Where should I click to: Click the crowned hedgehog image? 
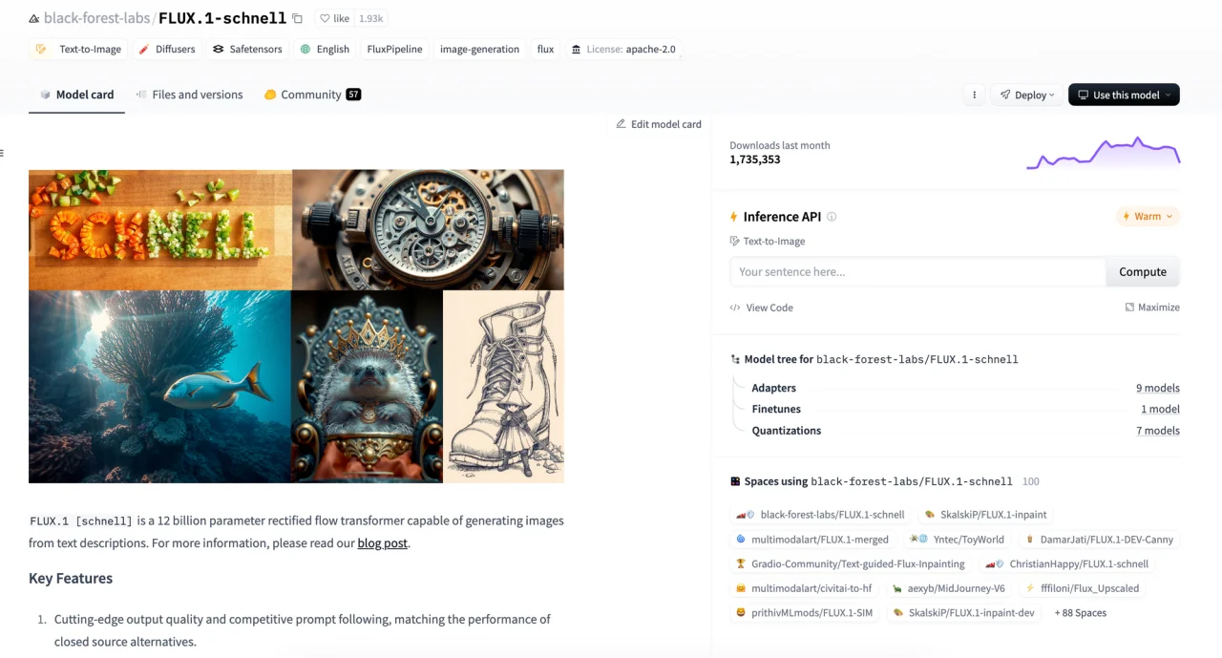pyautogui.click(x=367, y=387)
